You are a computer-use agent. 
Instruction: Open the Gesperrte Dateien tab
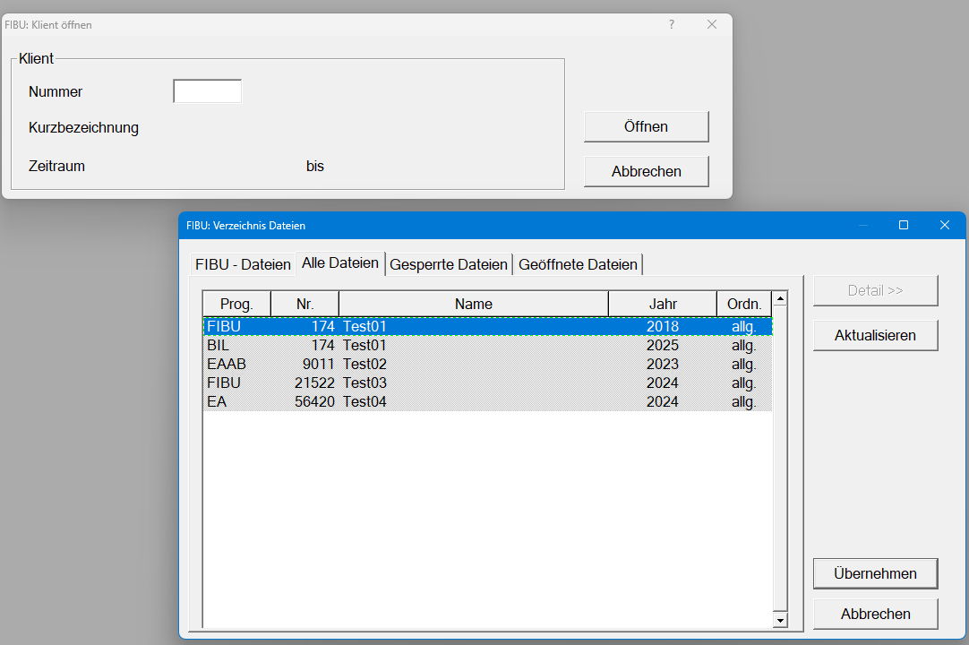click(x=449, y=264)
